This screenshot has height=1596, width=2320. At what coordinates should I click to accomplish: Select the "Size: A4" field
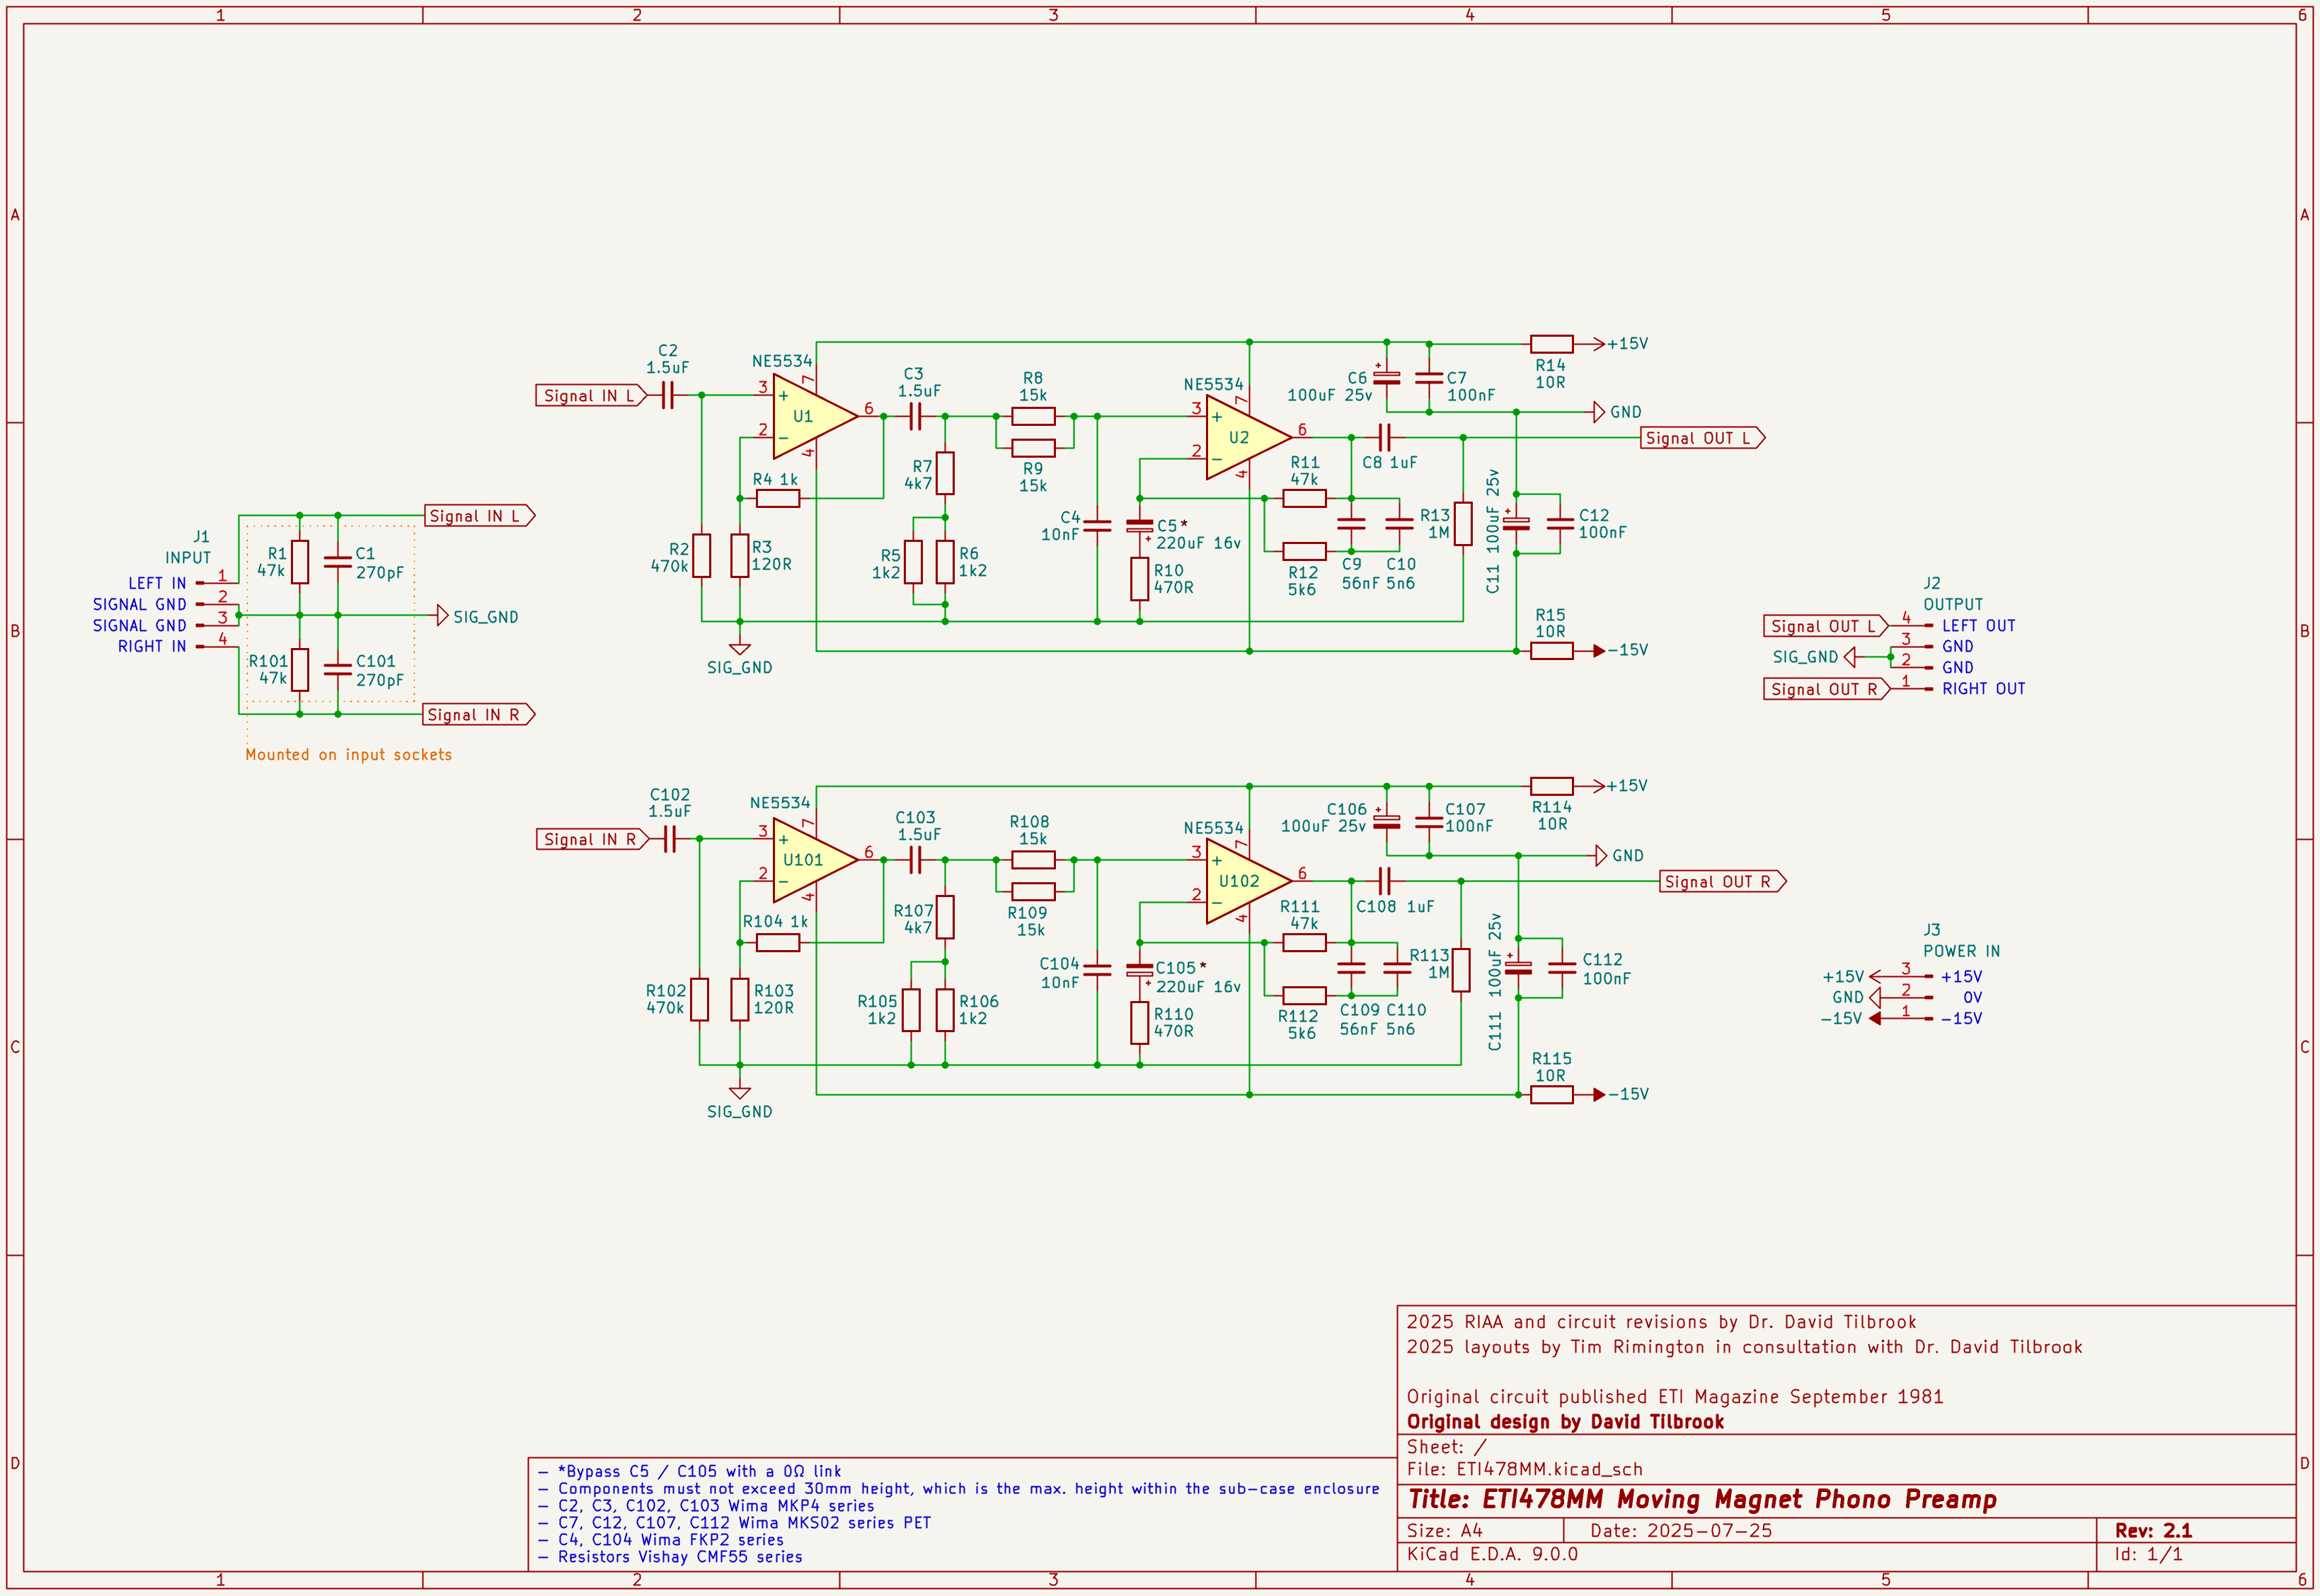pos(1445,1530)
